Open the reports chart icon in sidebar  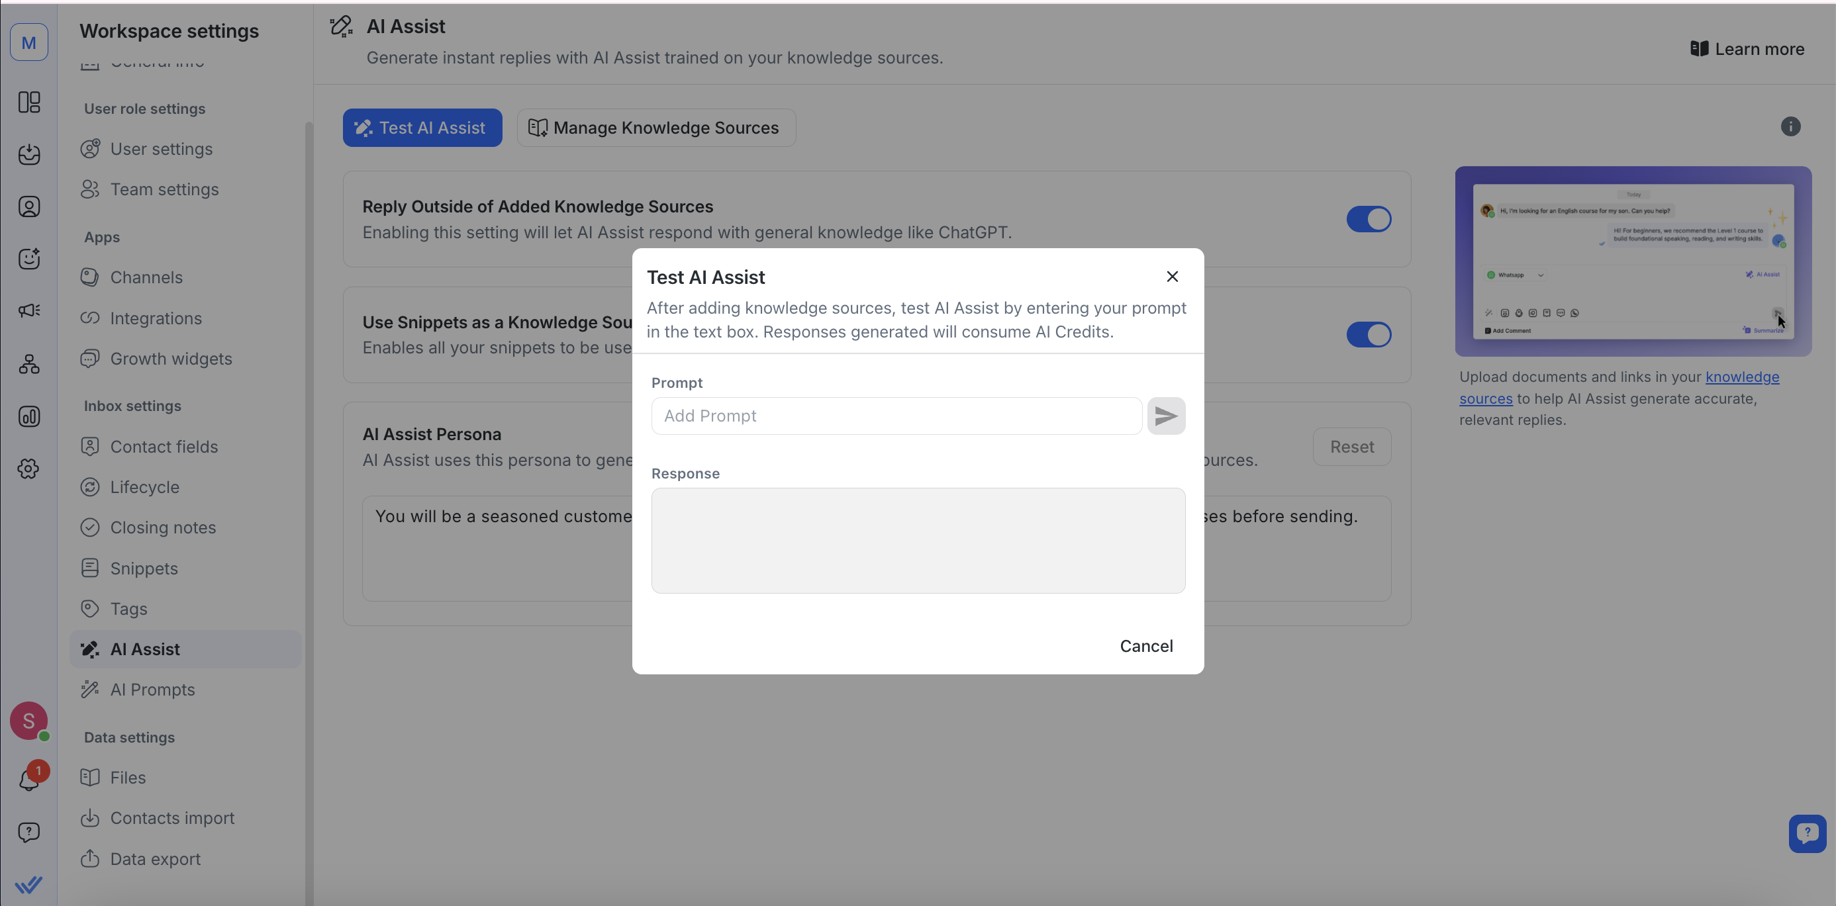click(28, 417)
